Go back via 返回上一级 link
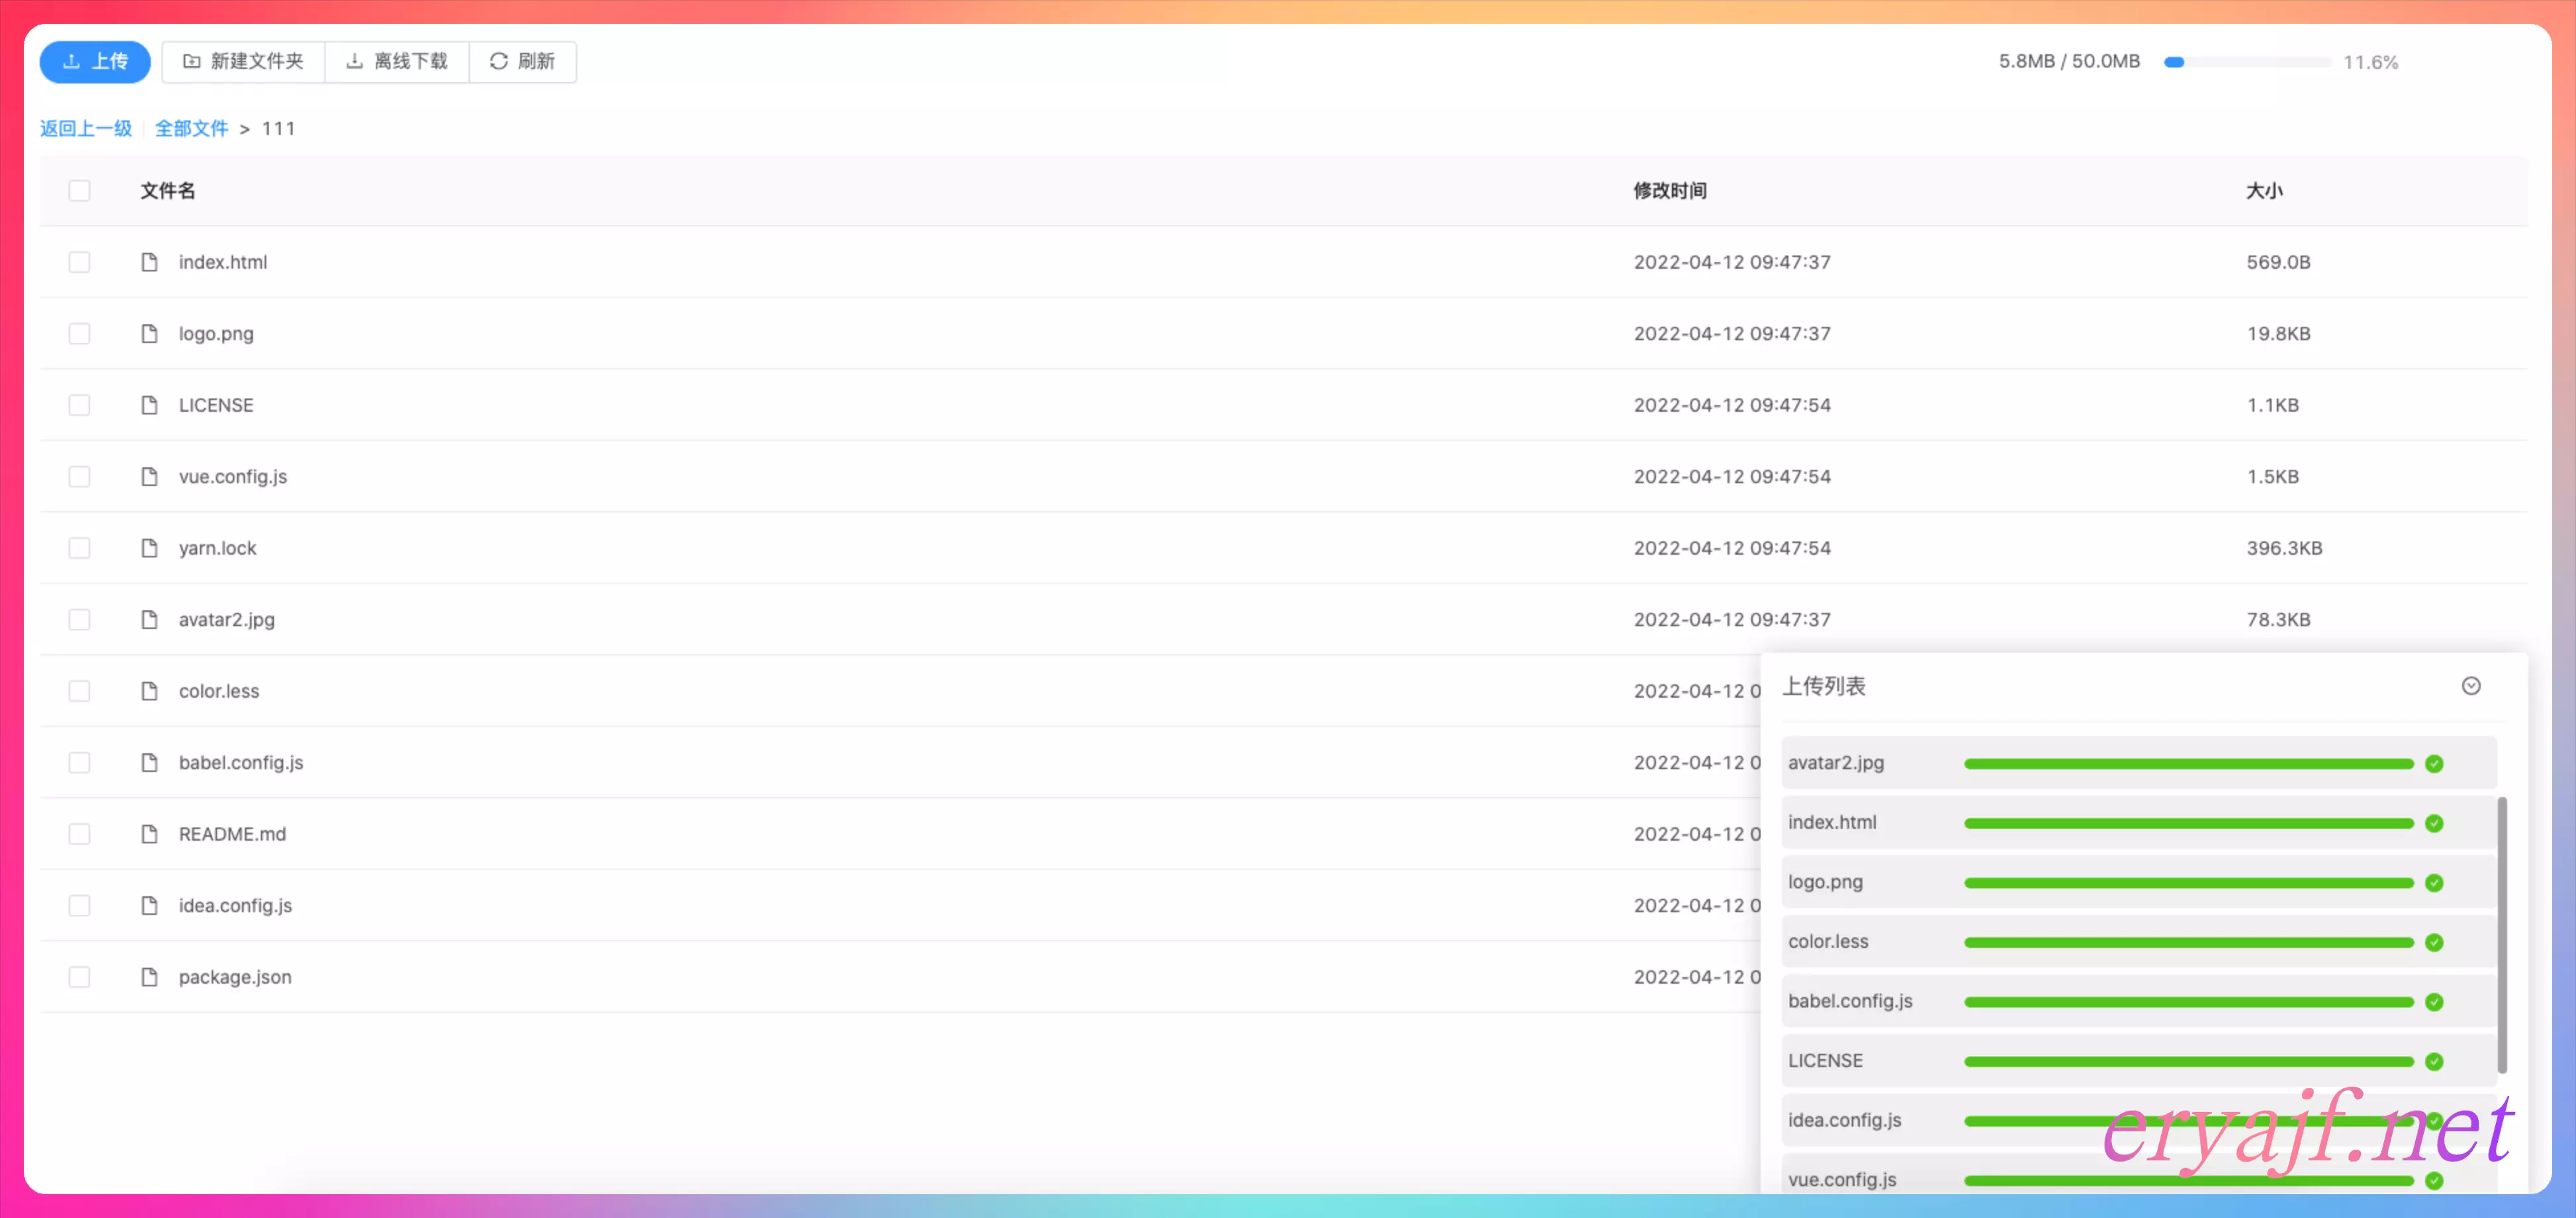The height and width of the screenshot is (1218, 2576). coord(86,128)
